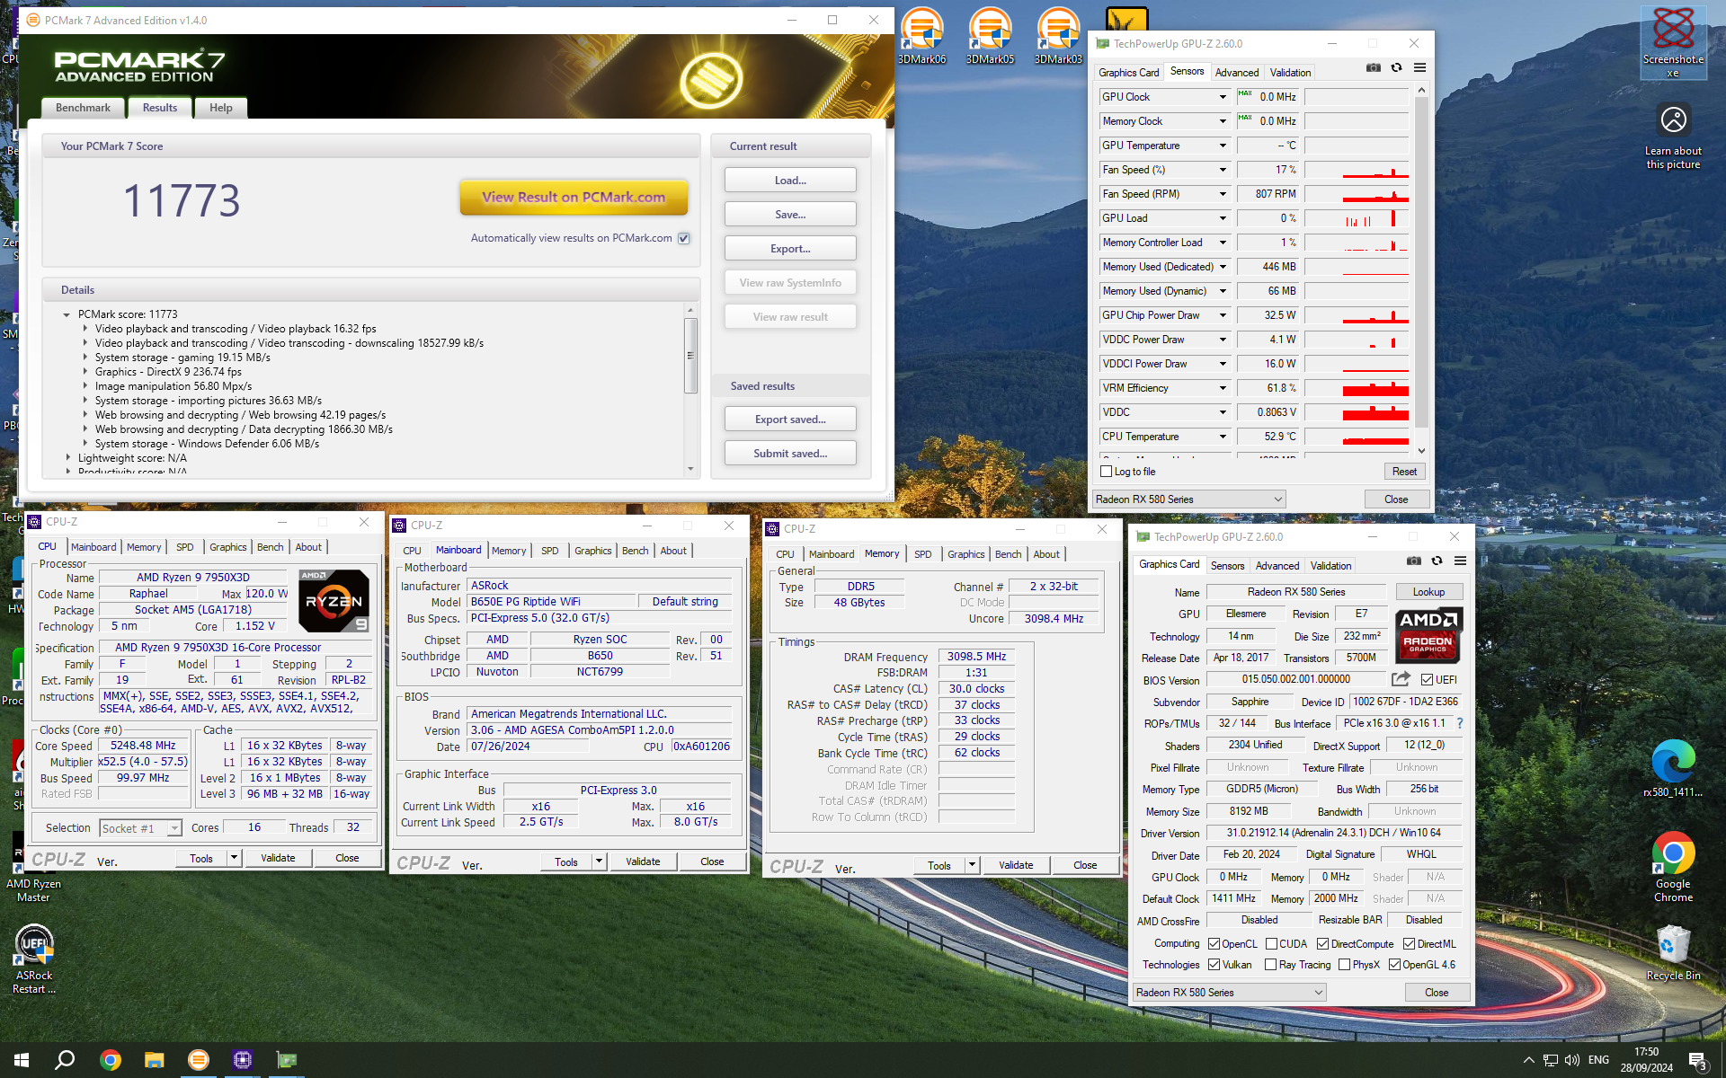Click screenshot camera icon in GPU-Z Graphics Card window
Viewport: 1726px width, 1078px height.
[1414, 561]
